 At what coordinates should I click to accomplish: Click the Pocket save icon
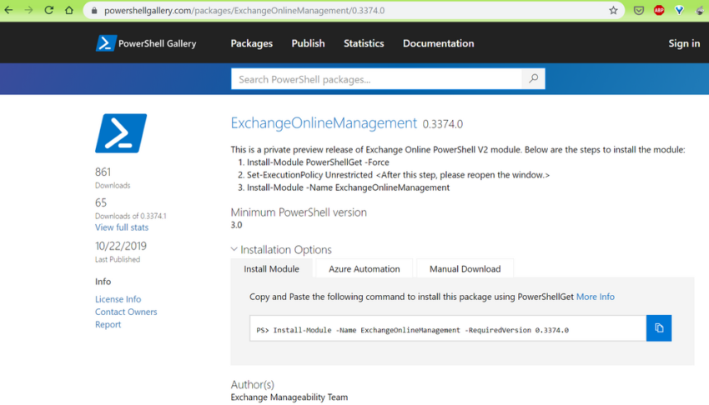638,11
